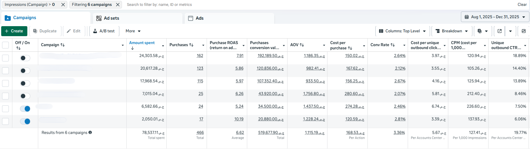Open the Ad sets tab
The width and height of the screenshot is (530, 149).
[138, 18]
